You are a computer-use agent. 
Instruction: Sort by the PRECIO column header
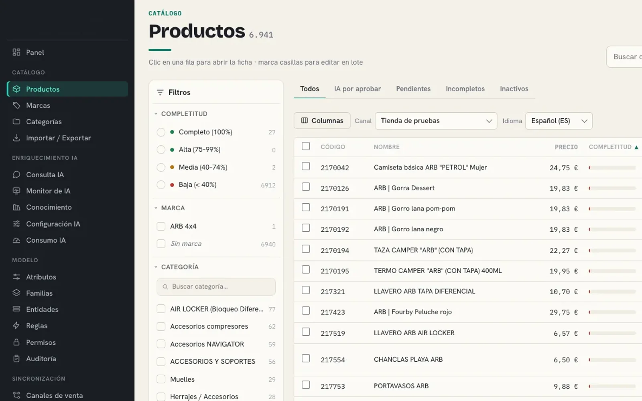click(x=566, y=147)
